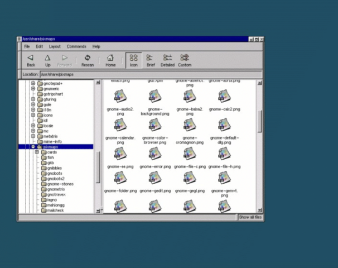Select the gnome-default-dlg.png file icon
Viewport: 338px width, 268px height.
(224, 125)
